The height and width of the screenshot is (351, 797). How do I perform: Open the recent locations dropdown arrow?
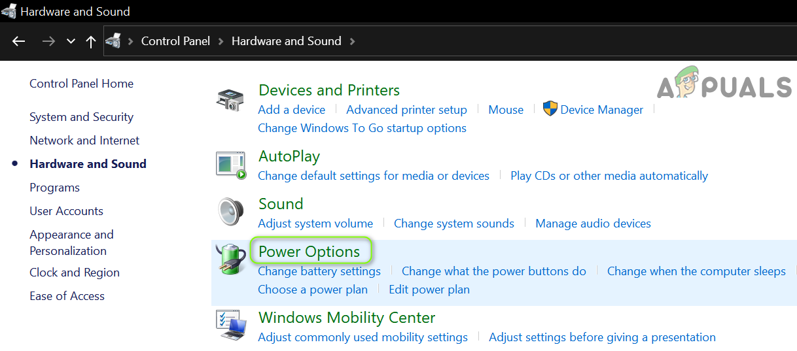[x=71, y=41]
